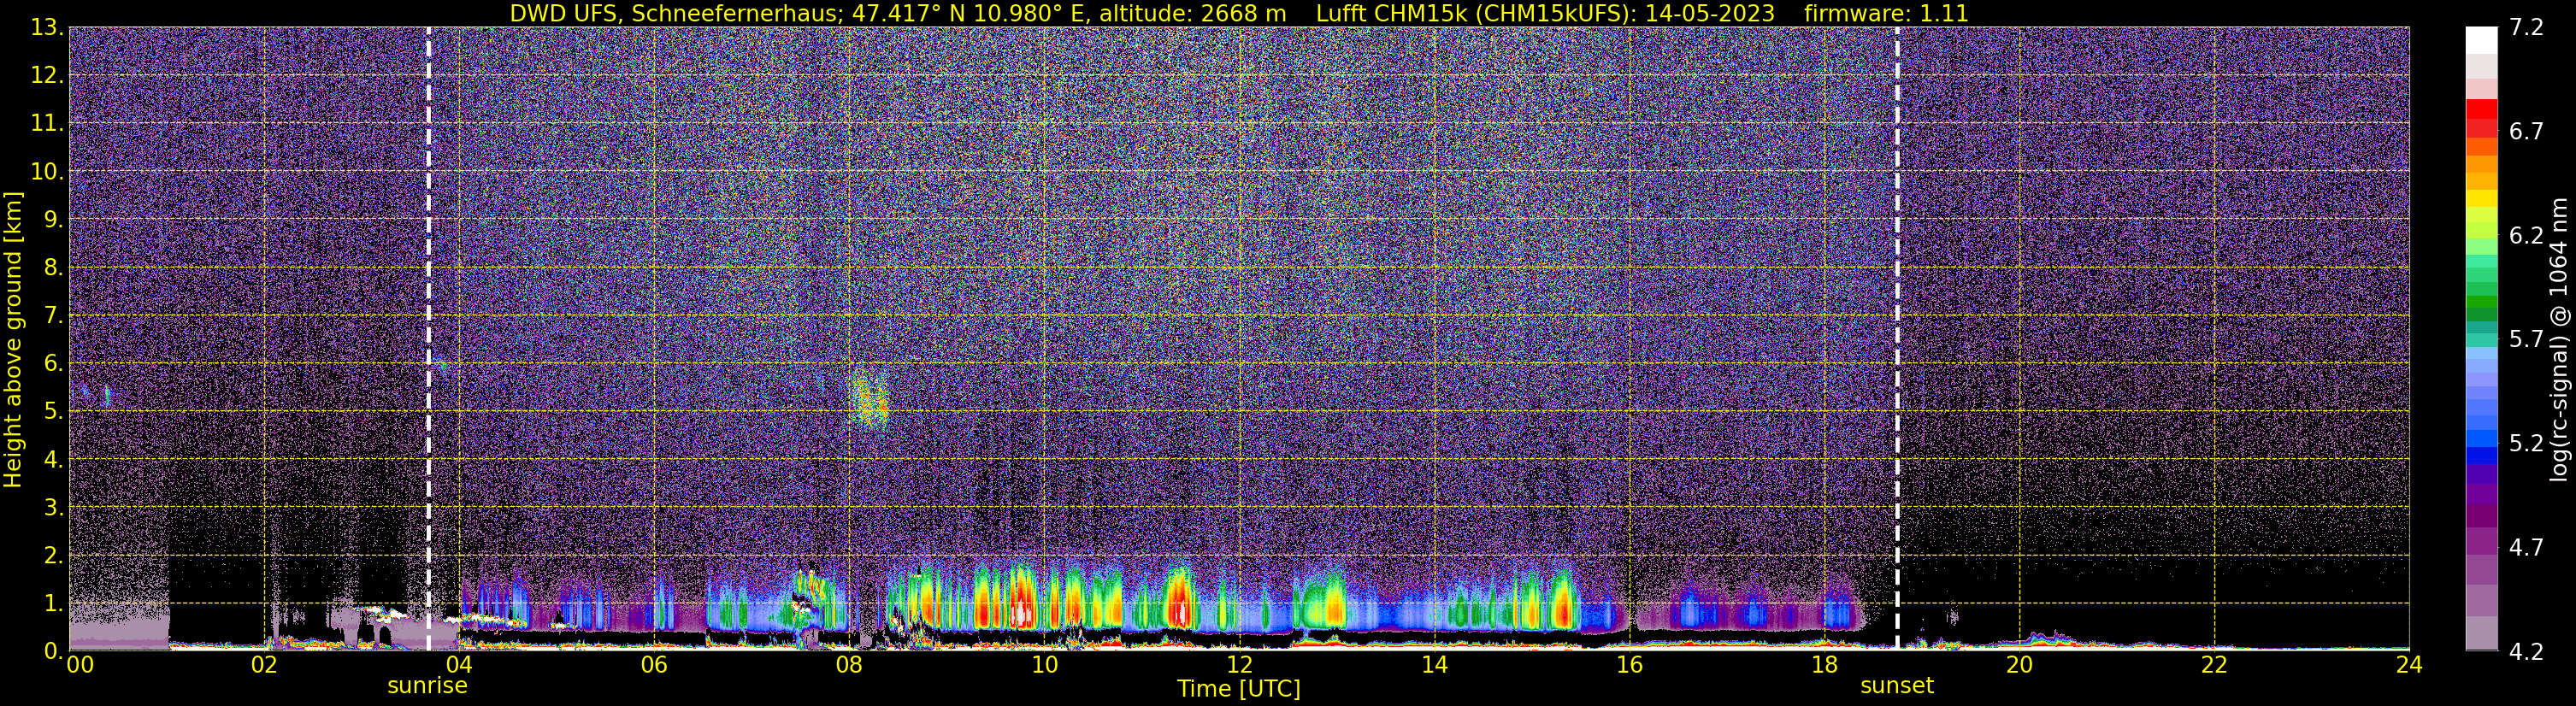Click the 'Time [UTC]' axis title
Viewport: 2576px width, 706px height.
[1238, 688]
